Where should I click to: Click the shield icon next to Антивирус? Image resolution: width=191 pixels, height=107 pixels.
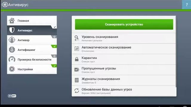coord(12,30)
